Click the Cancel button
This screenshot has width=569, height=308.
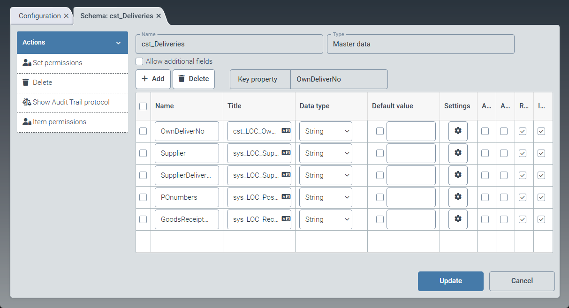tap(522, 281)
